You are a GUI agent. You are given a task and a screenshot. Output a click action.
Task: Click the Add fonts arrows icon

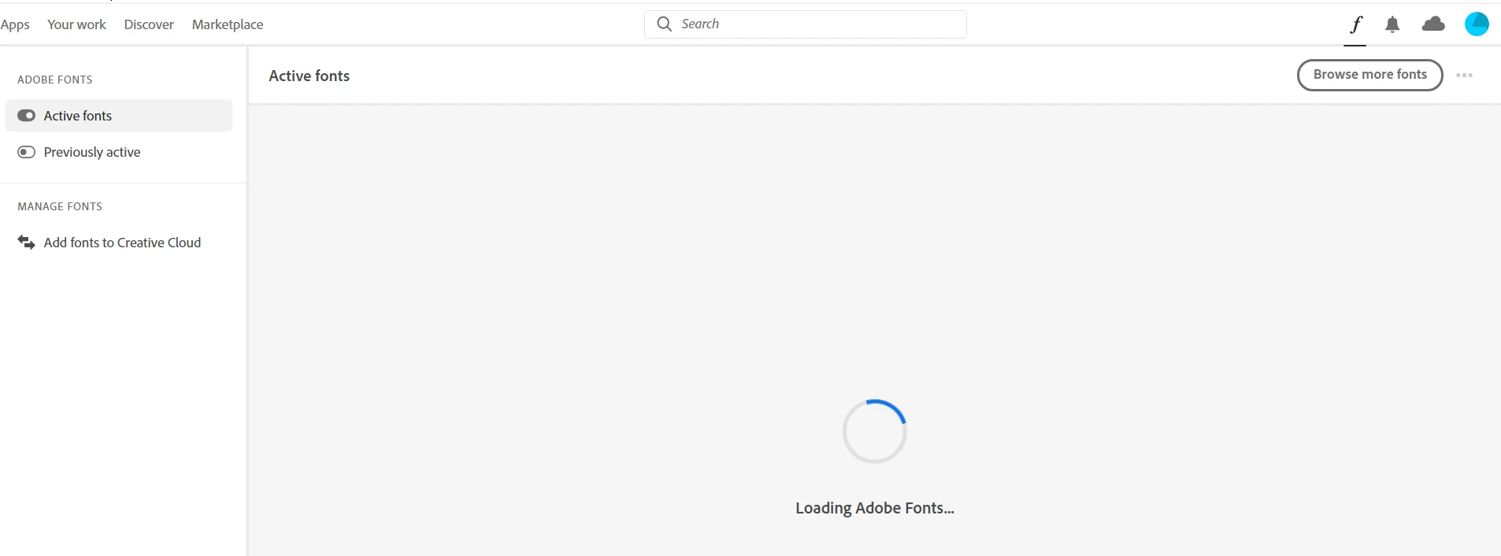pos(26,243)
